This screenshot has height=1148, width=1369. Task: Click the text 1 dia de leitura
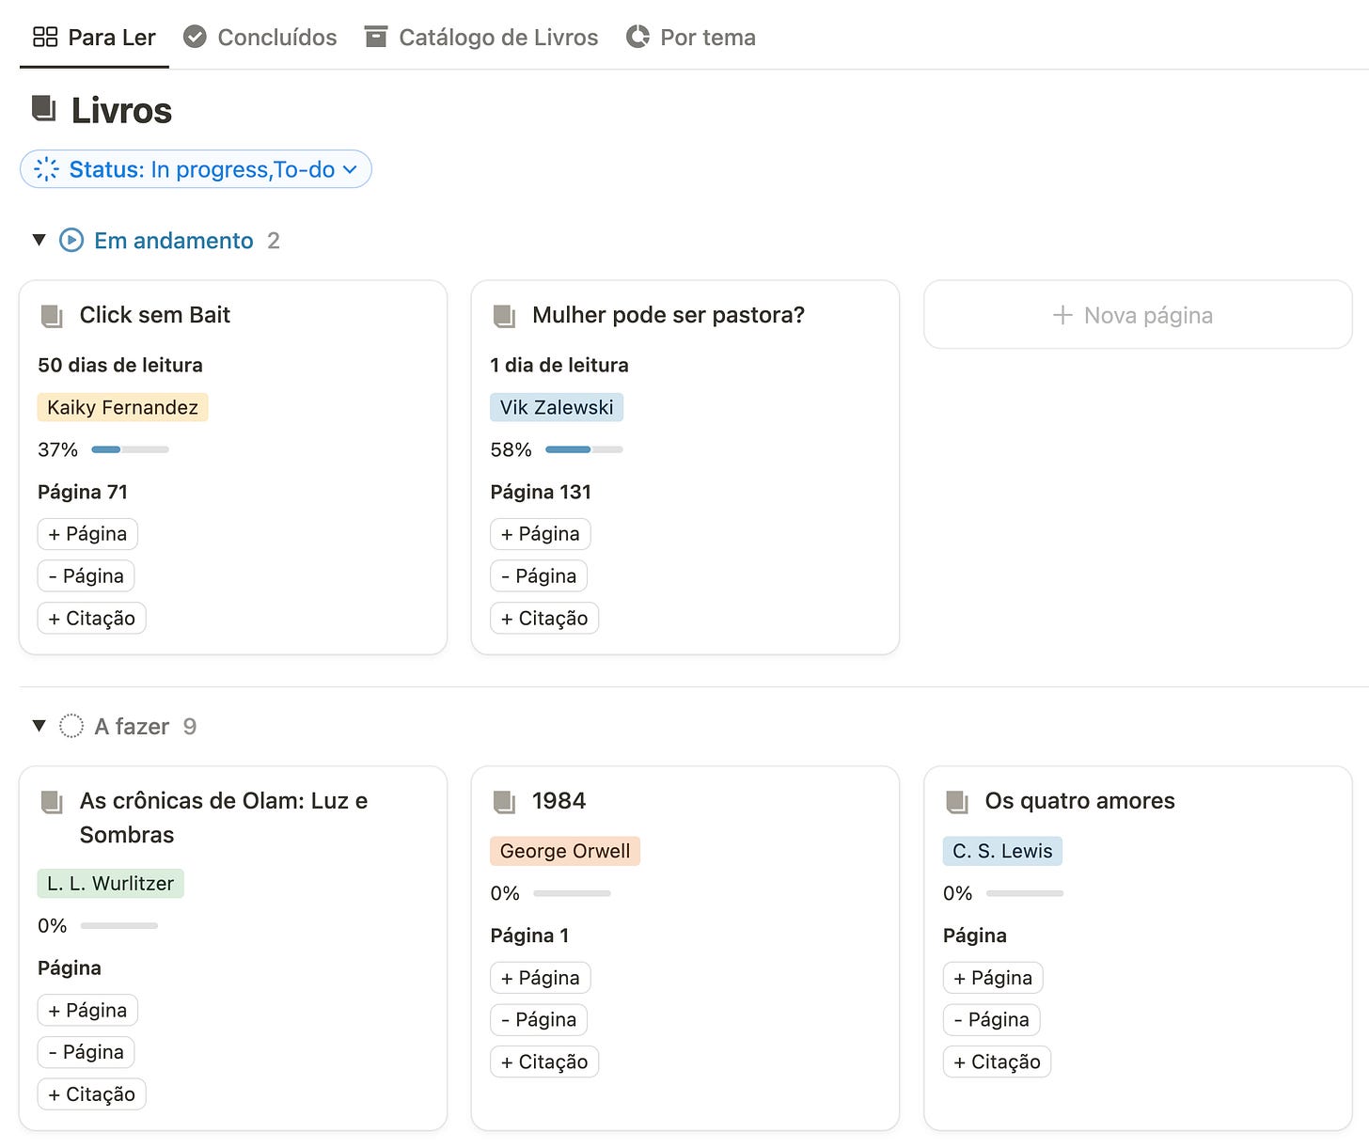(x=559, y=365)
